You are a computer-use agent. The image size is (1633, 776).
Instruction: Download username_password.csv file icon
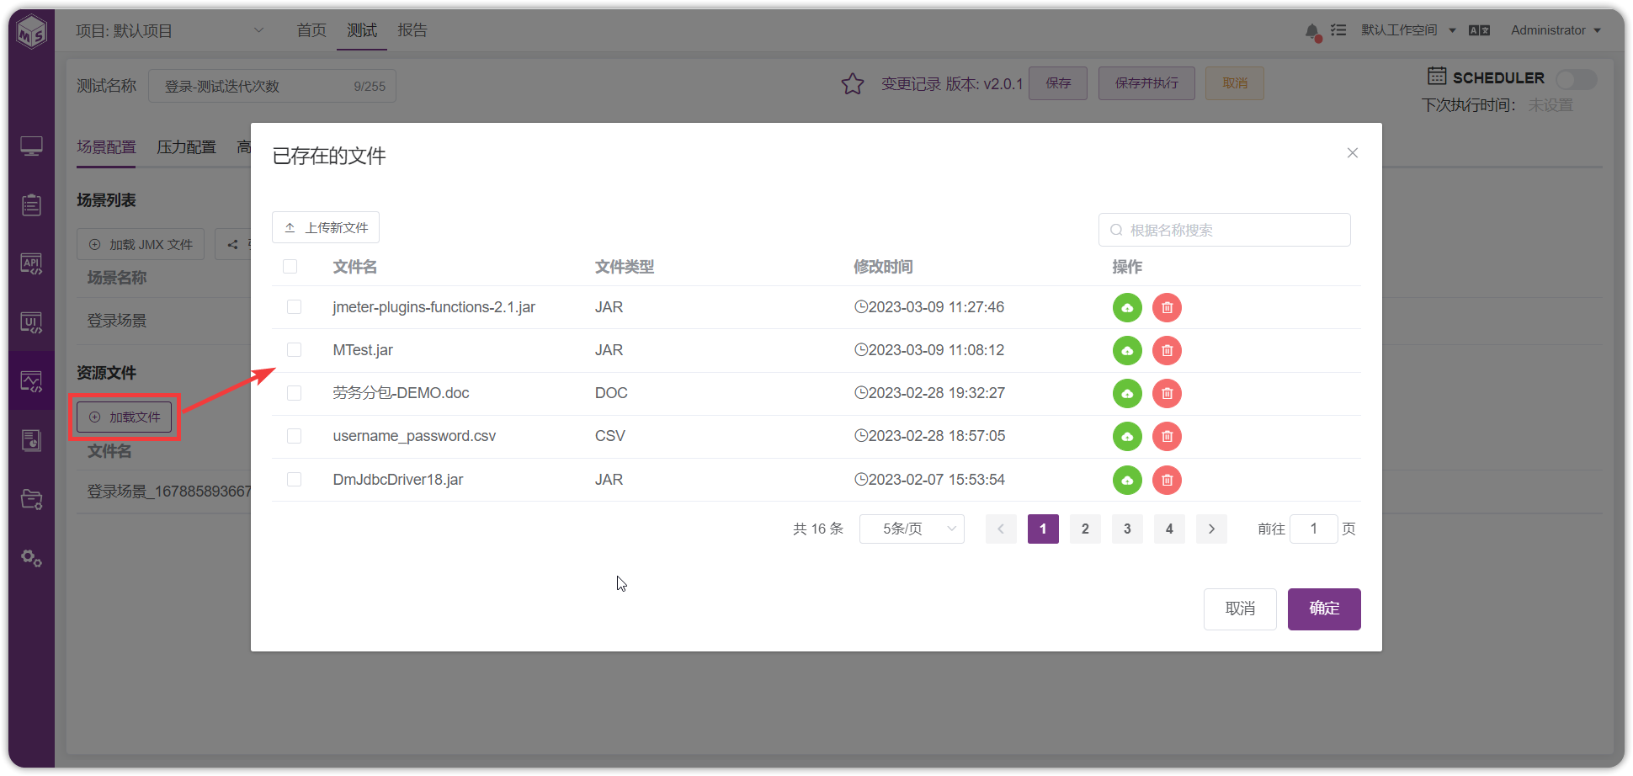[x=1127, y=437]
